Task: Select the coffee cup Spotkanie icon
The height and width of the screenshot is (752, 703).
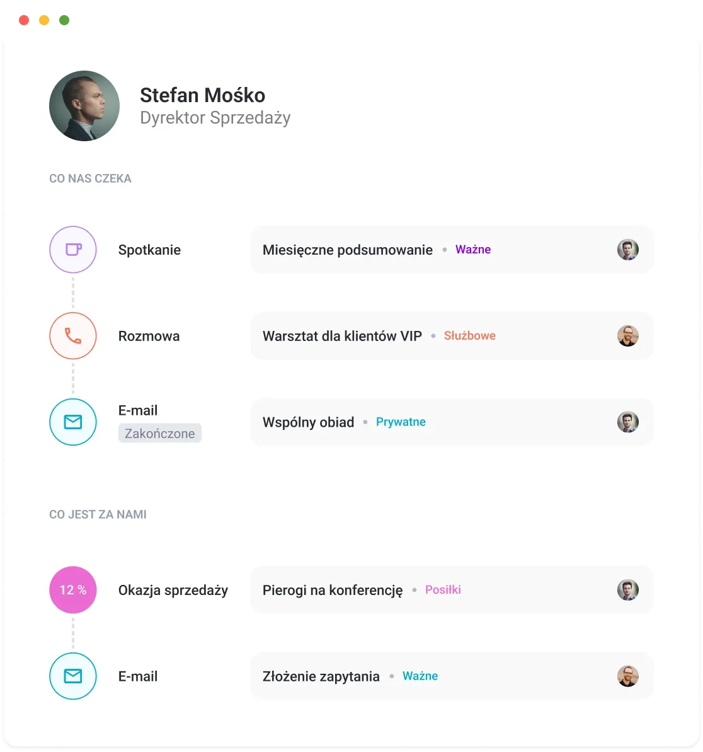Action: click(72, 250)
